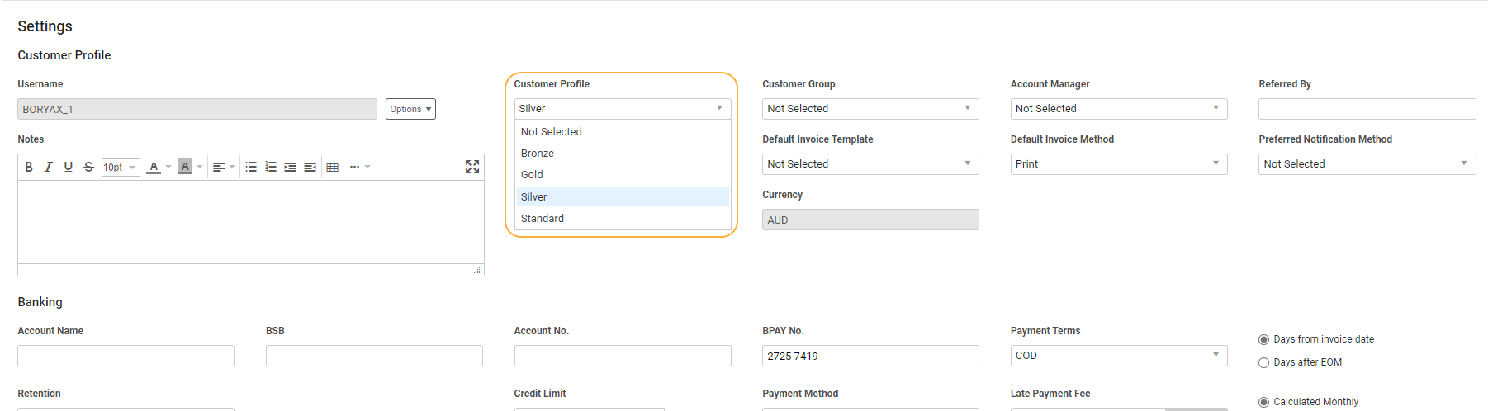This screenshot has height=411, width=1488.
Task: Click the Notes editor resize handle
Action: pyautogui.click(x=478, y=270)
